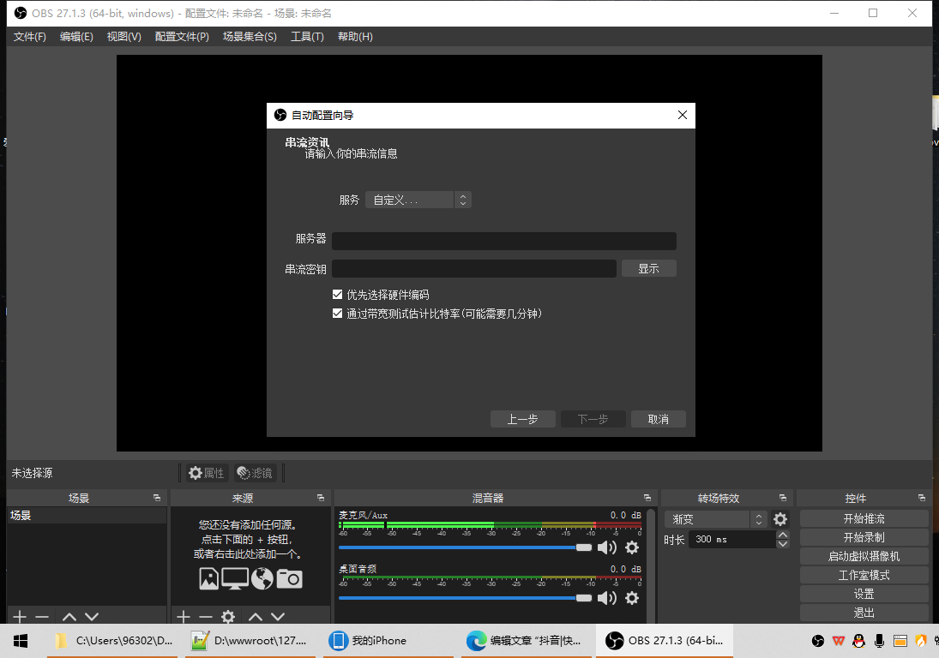Open the 工具(T) menu
Screen dimensions: 939x658
coord(307,37)
